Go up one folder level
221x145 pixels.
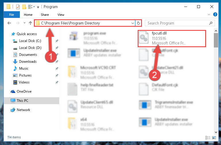pyautogui.click(x=30, y=23)
